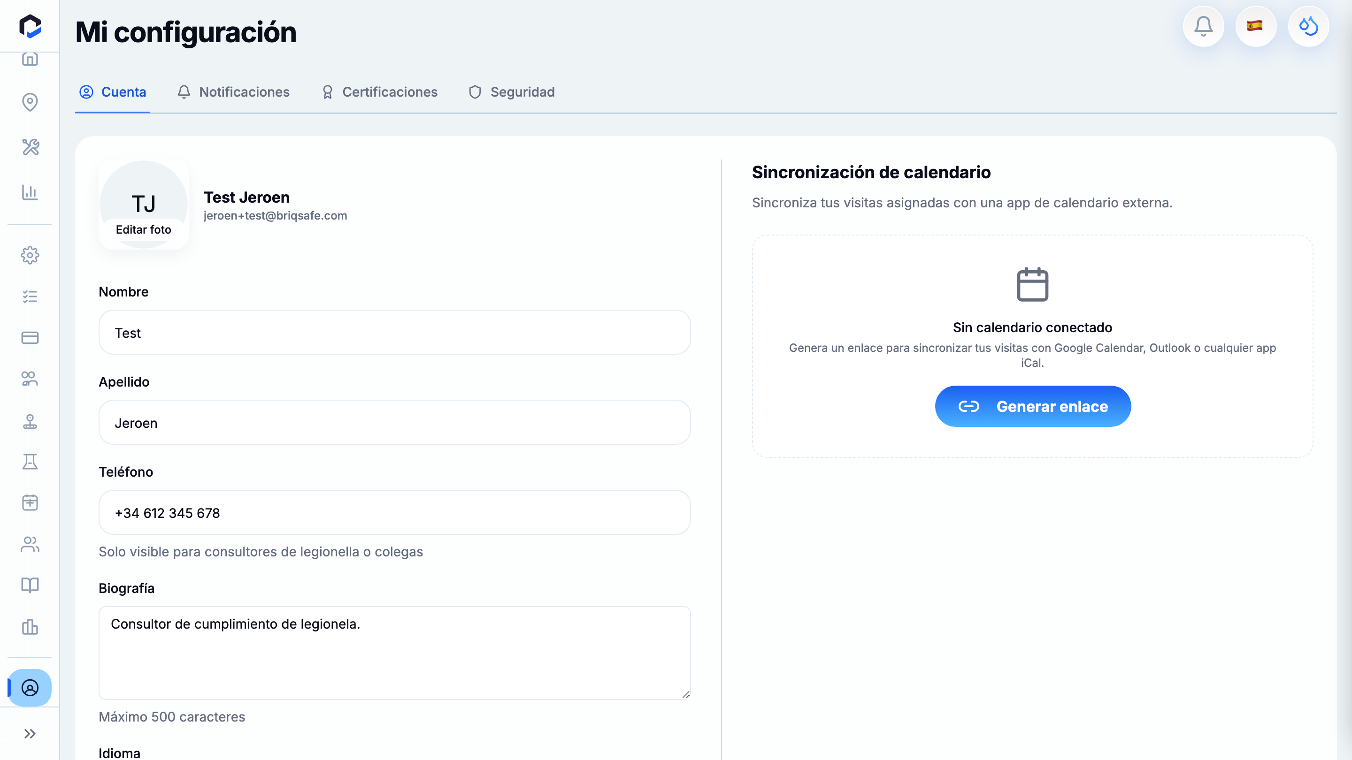Click the Biografía text area

pyautogui.click(x=394, y=653)
